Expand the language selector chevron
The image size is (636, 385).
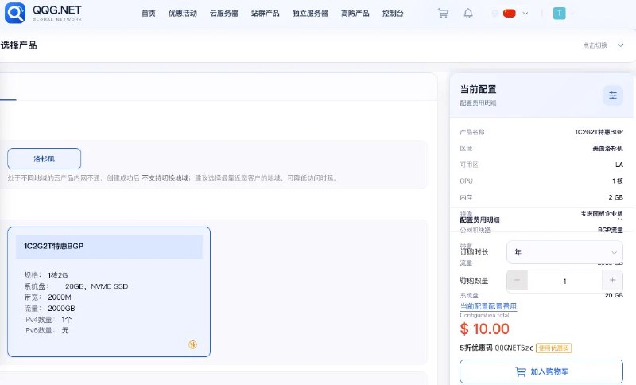click(x=525, y=14)
